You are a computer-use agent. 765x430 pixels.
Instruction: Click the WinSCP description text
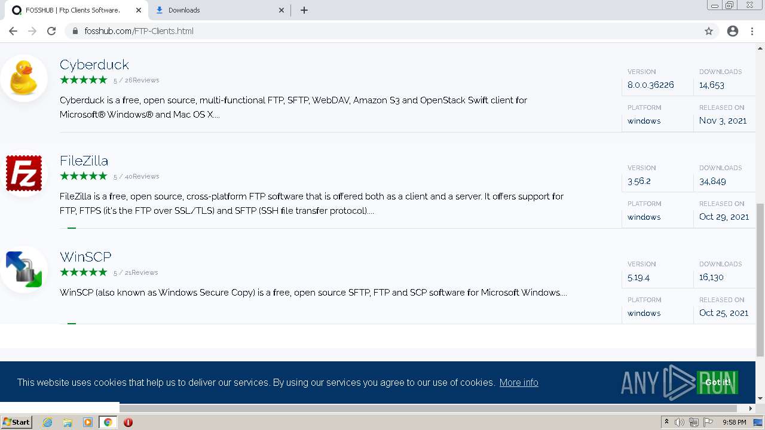pyautogui.click(x=313, y=293)
